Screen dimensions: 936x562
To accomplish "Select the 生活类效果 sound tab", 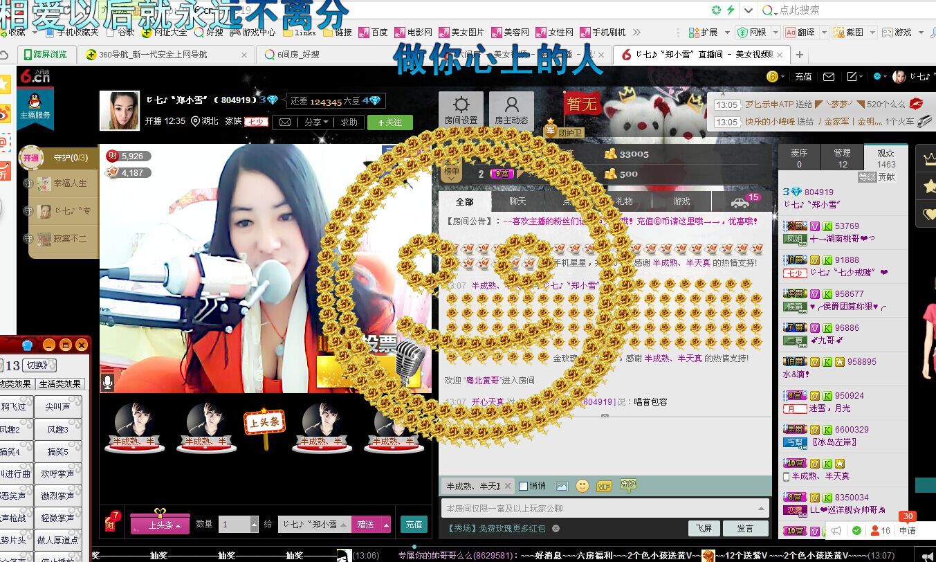I will [x=59, y=383].
